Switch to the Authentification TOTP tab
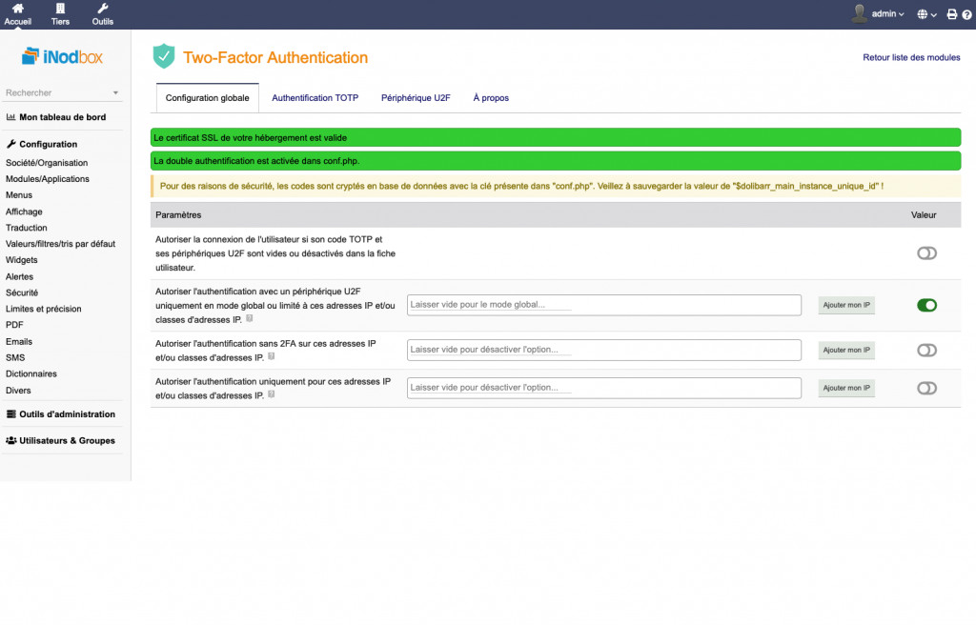The image size is (976, 625). click(315, 98)
